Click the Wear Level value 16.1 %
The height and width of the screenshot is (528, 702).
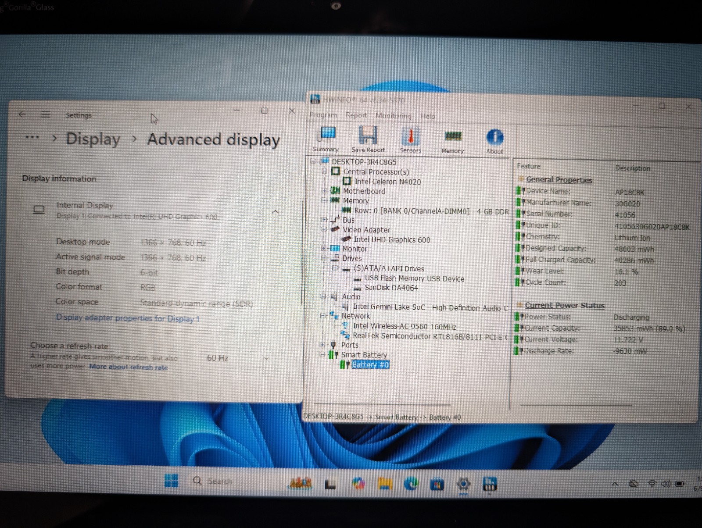click(x=626, y=272)
